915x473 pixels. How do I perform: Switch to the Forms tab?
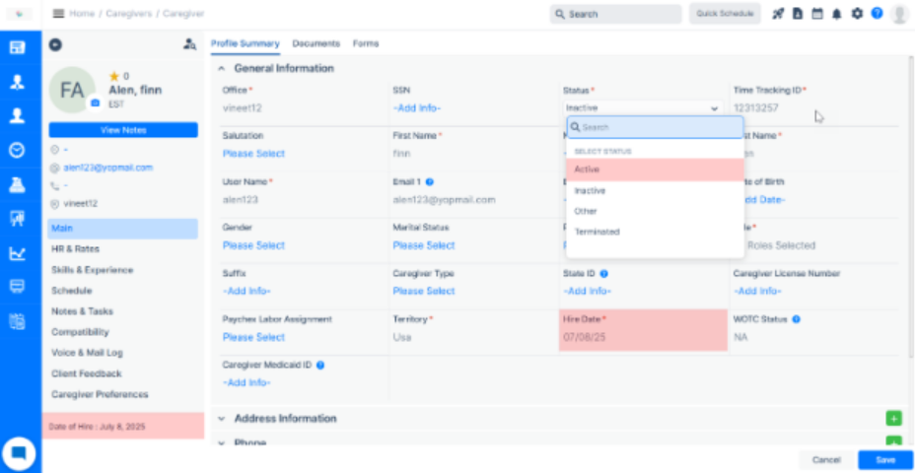click(365, 43)
